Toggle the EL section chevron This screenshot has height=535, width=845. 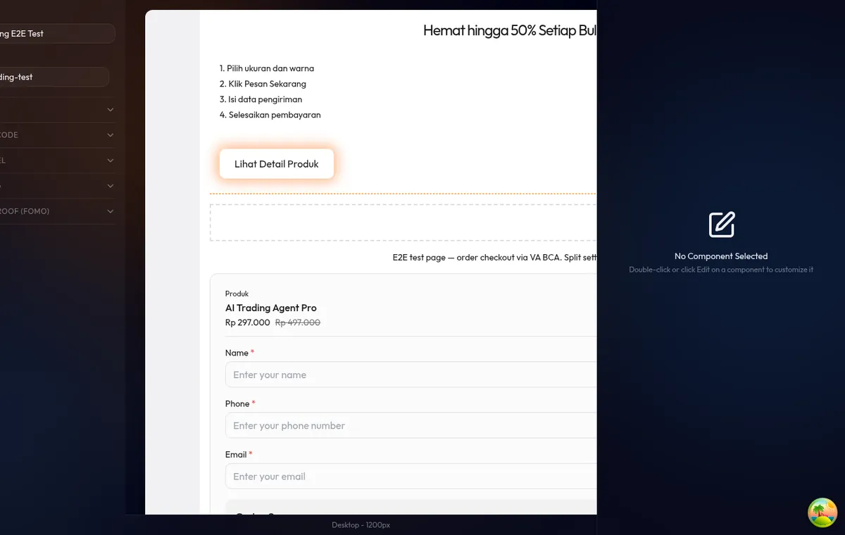pyautogui.click(x=111, y=160)
